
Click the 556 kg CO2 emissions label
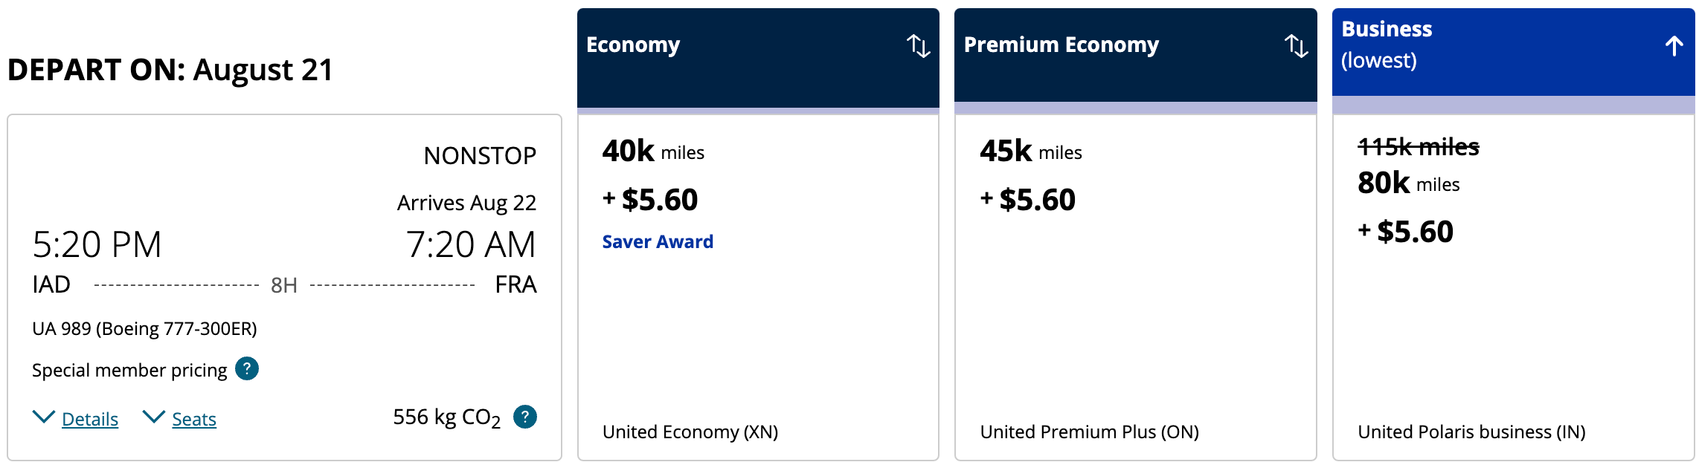tap(446, 417)
